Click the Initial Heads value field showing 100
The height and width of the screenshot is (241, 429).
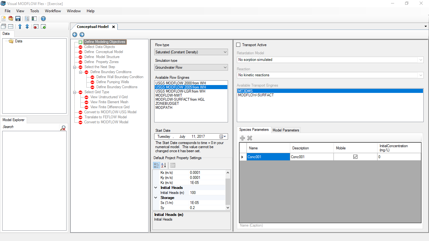(x=193, y=192)
